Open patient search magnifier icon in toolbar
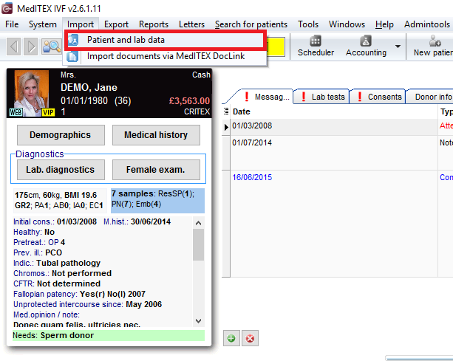 [52, 47]
